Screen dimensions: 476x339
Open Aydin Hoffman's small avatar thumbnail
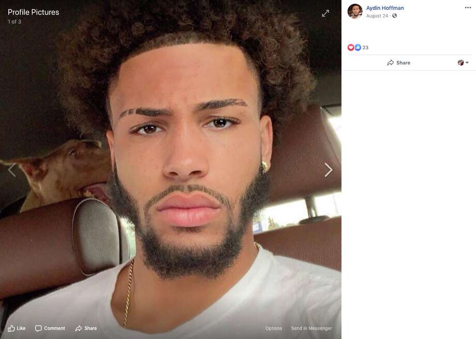tap(355, 11)
